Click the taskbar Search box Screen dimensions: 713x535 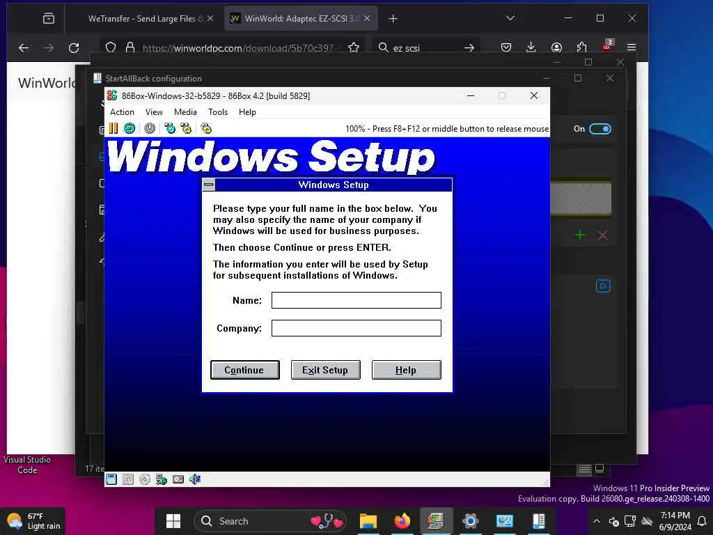[270, 521]
